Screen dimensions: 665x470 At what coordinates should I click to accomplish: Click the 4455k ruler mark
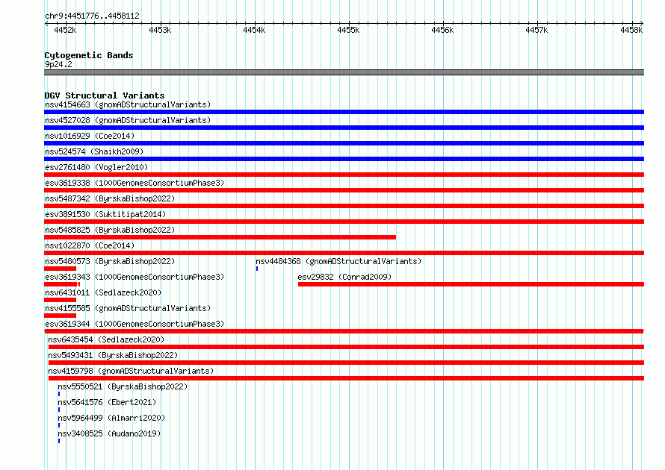click(x=348, y=30)
